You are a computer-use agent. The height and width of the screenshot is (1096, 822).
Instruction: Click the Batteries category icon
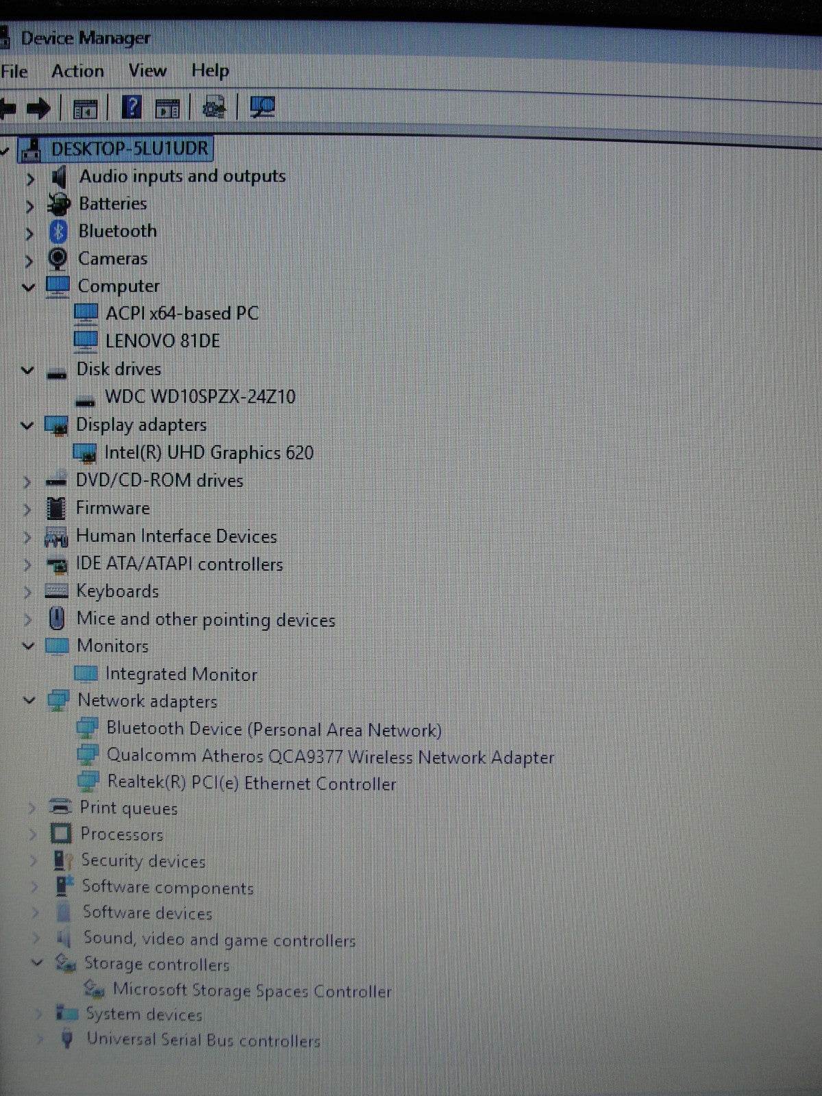pos(59,203)
